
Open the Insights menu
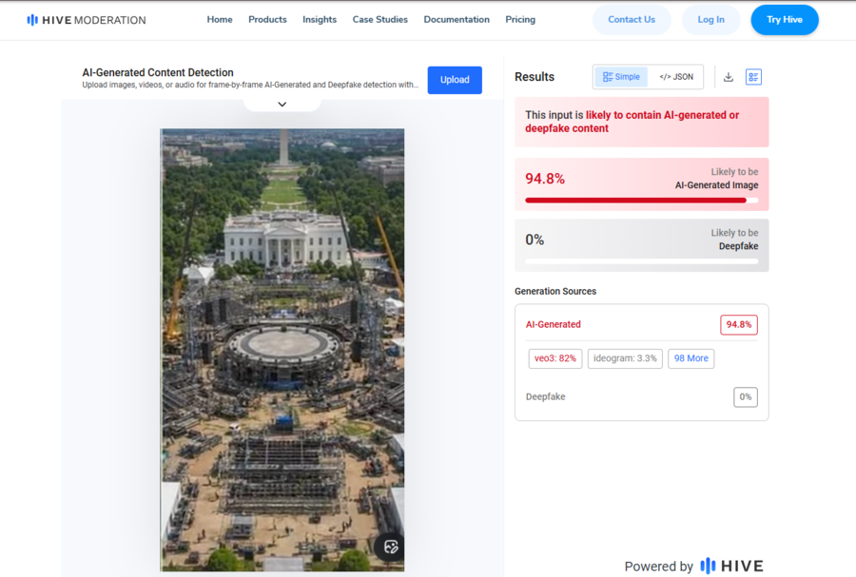(320, 20)
